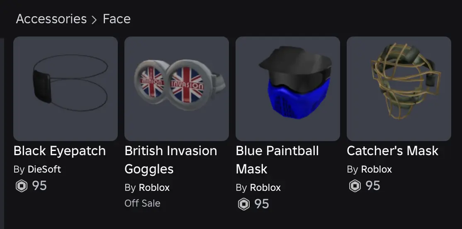Viewport: 462px width, 229px height.
Task: View the Catcher's Mask item image
Action: click(x=399, y=89)
